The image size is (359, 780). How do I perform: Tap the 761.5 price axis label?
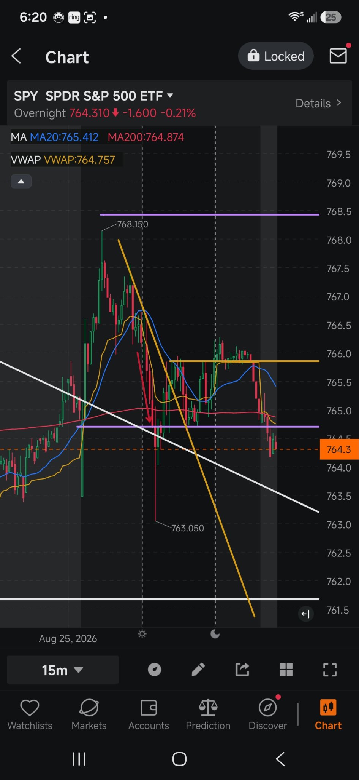[x=338, y=610]
